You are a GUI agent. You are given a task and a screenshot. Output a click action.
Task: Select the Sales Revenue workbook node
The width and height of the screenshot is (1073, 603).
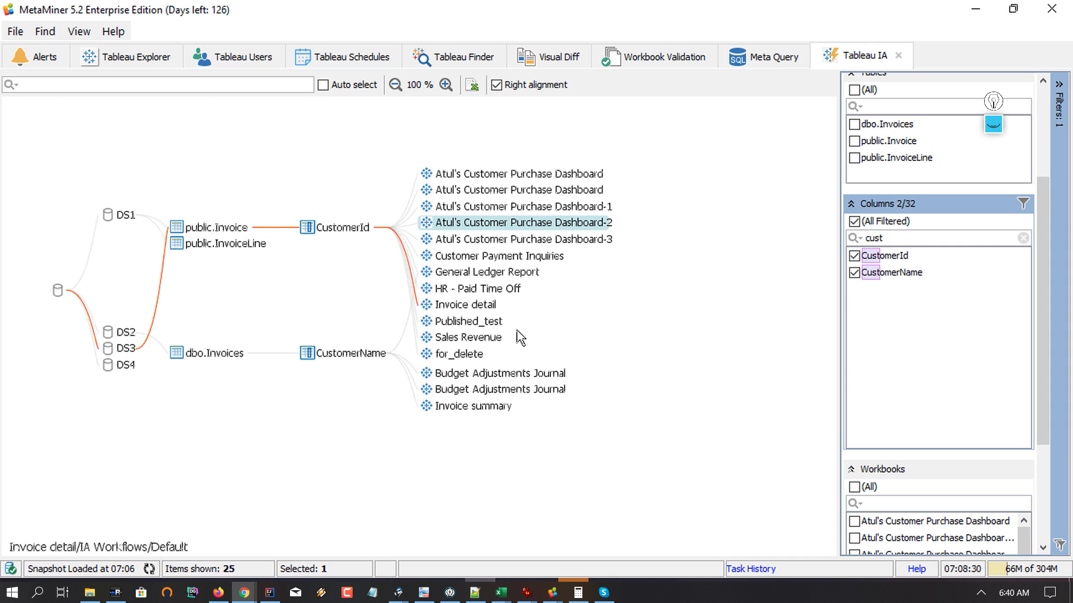point(462,337)
